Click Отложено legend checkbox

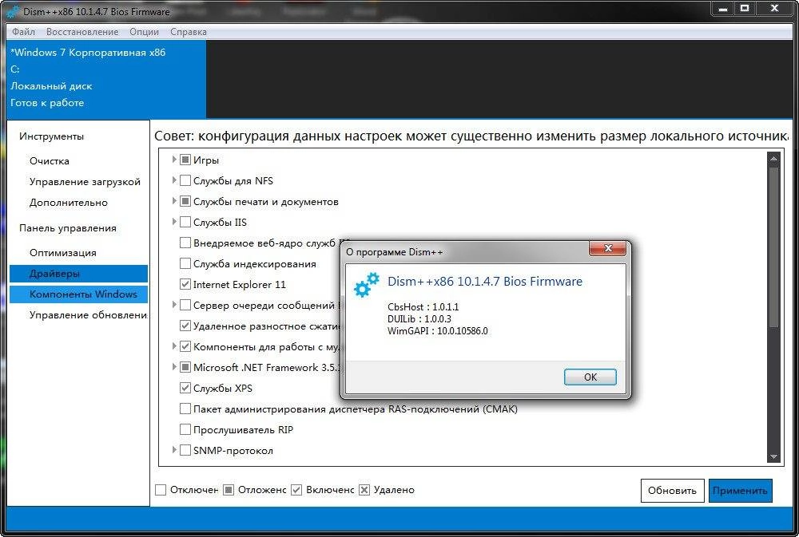pos(229,490)
